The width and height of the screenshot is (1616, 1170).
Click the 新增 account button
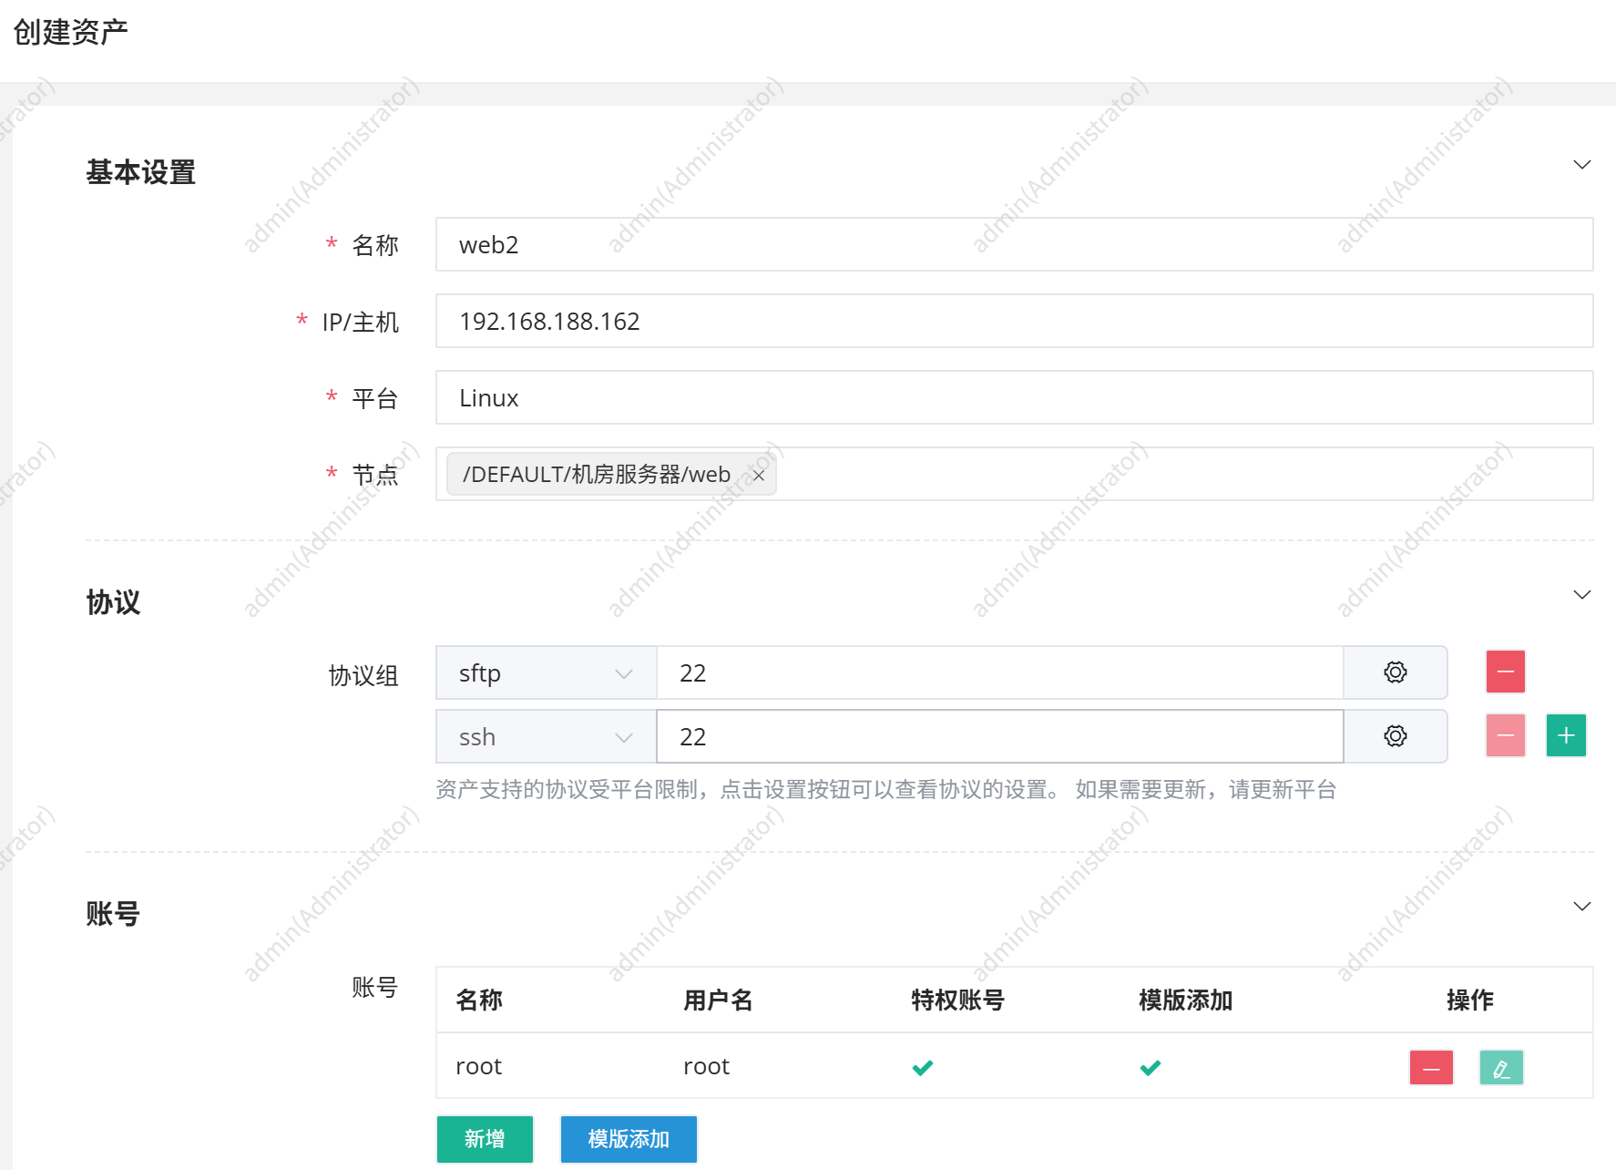(485, 1139)
